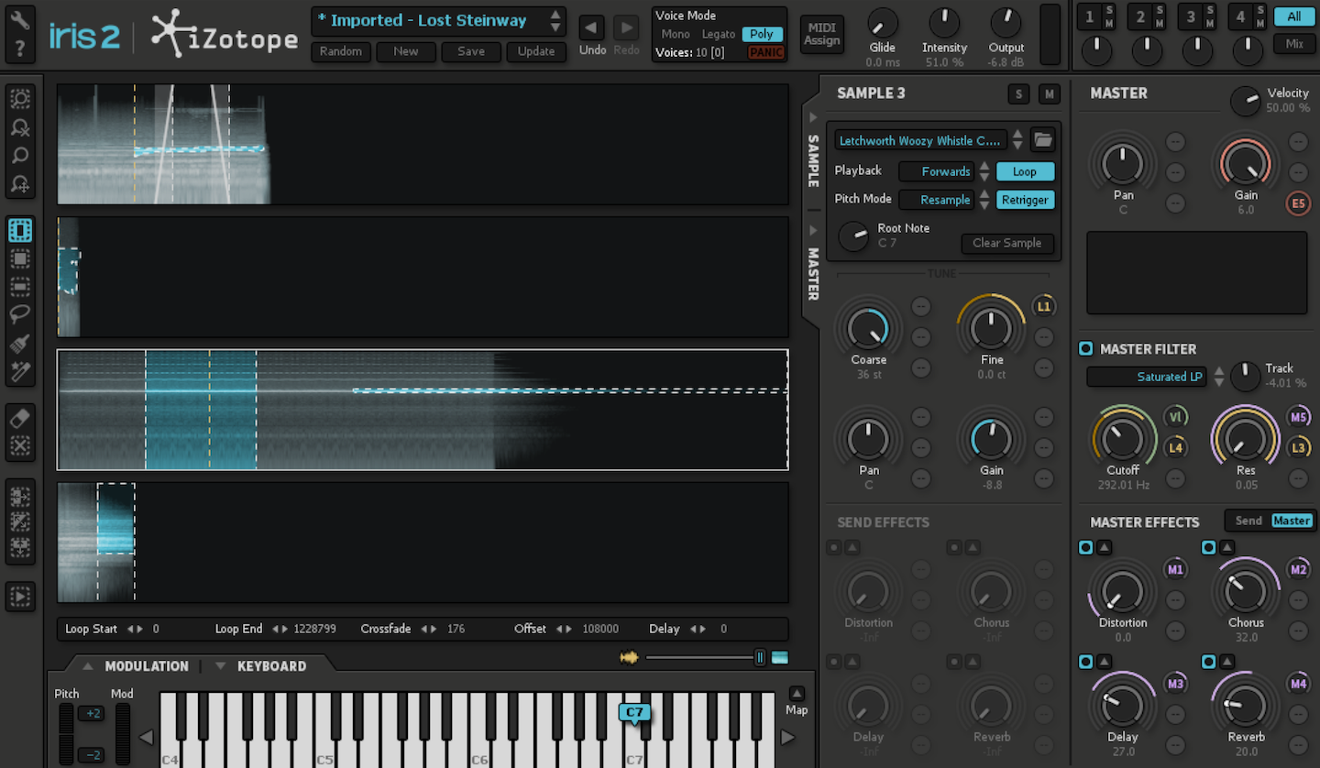Image resolution: width=1320 pixels, height=768 pixels.
Task: Enable the Master Filter power toggle
Action: click(1085, 348)
